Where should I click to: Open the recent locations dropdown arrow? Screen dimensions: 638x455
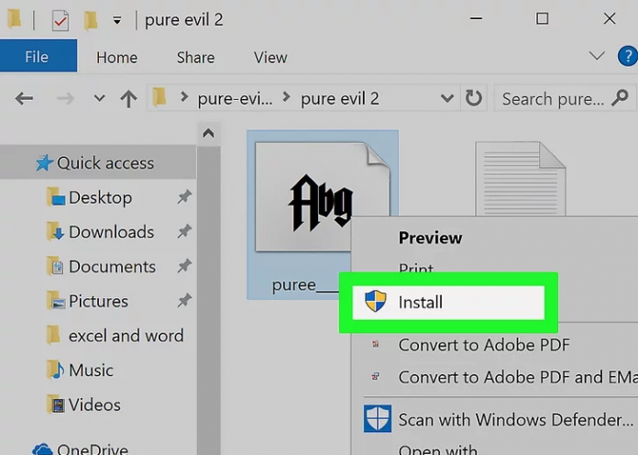(x=99, y=98)
